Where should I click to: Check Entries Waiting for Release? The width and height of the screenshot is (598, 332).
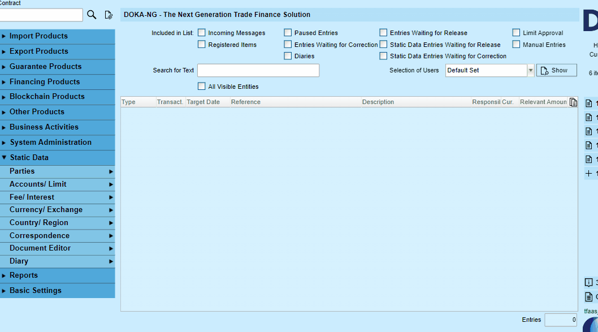[383, 33]
